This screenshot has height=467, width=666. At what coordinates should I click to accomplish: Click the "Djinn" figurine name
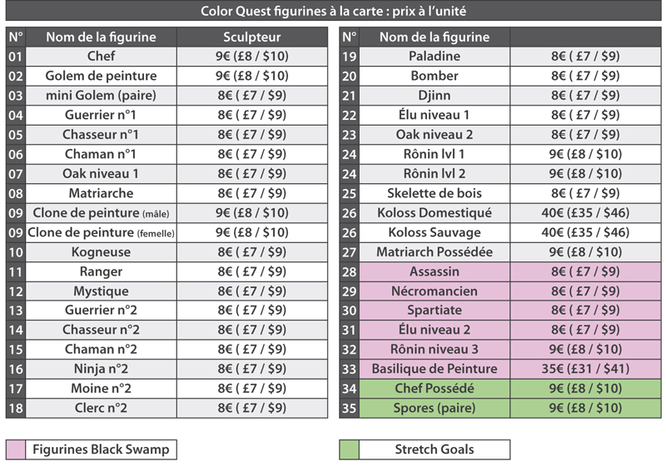tap(434, 95)
